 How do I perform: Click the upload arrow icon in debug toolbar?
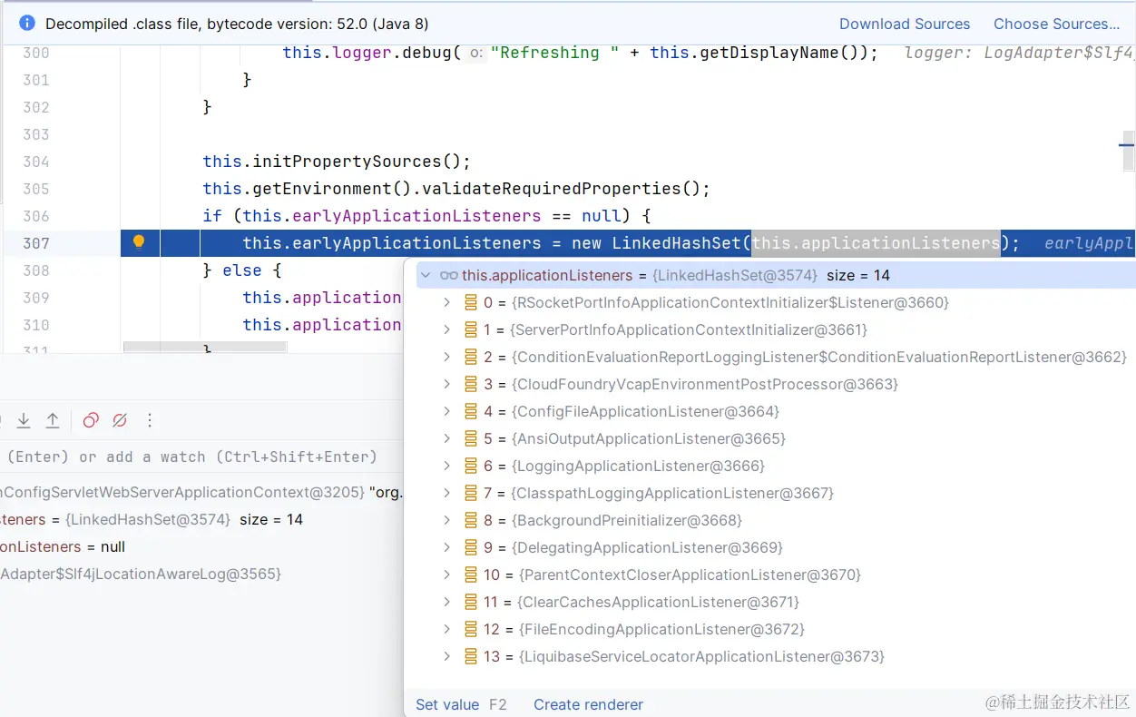tap(54, 420)
